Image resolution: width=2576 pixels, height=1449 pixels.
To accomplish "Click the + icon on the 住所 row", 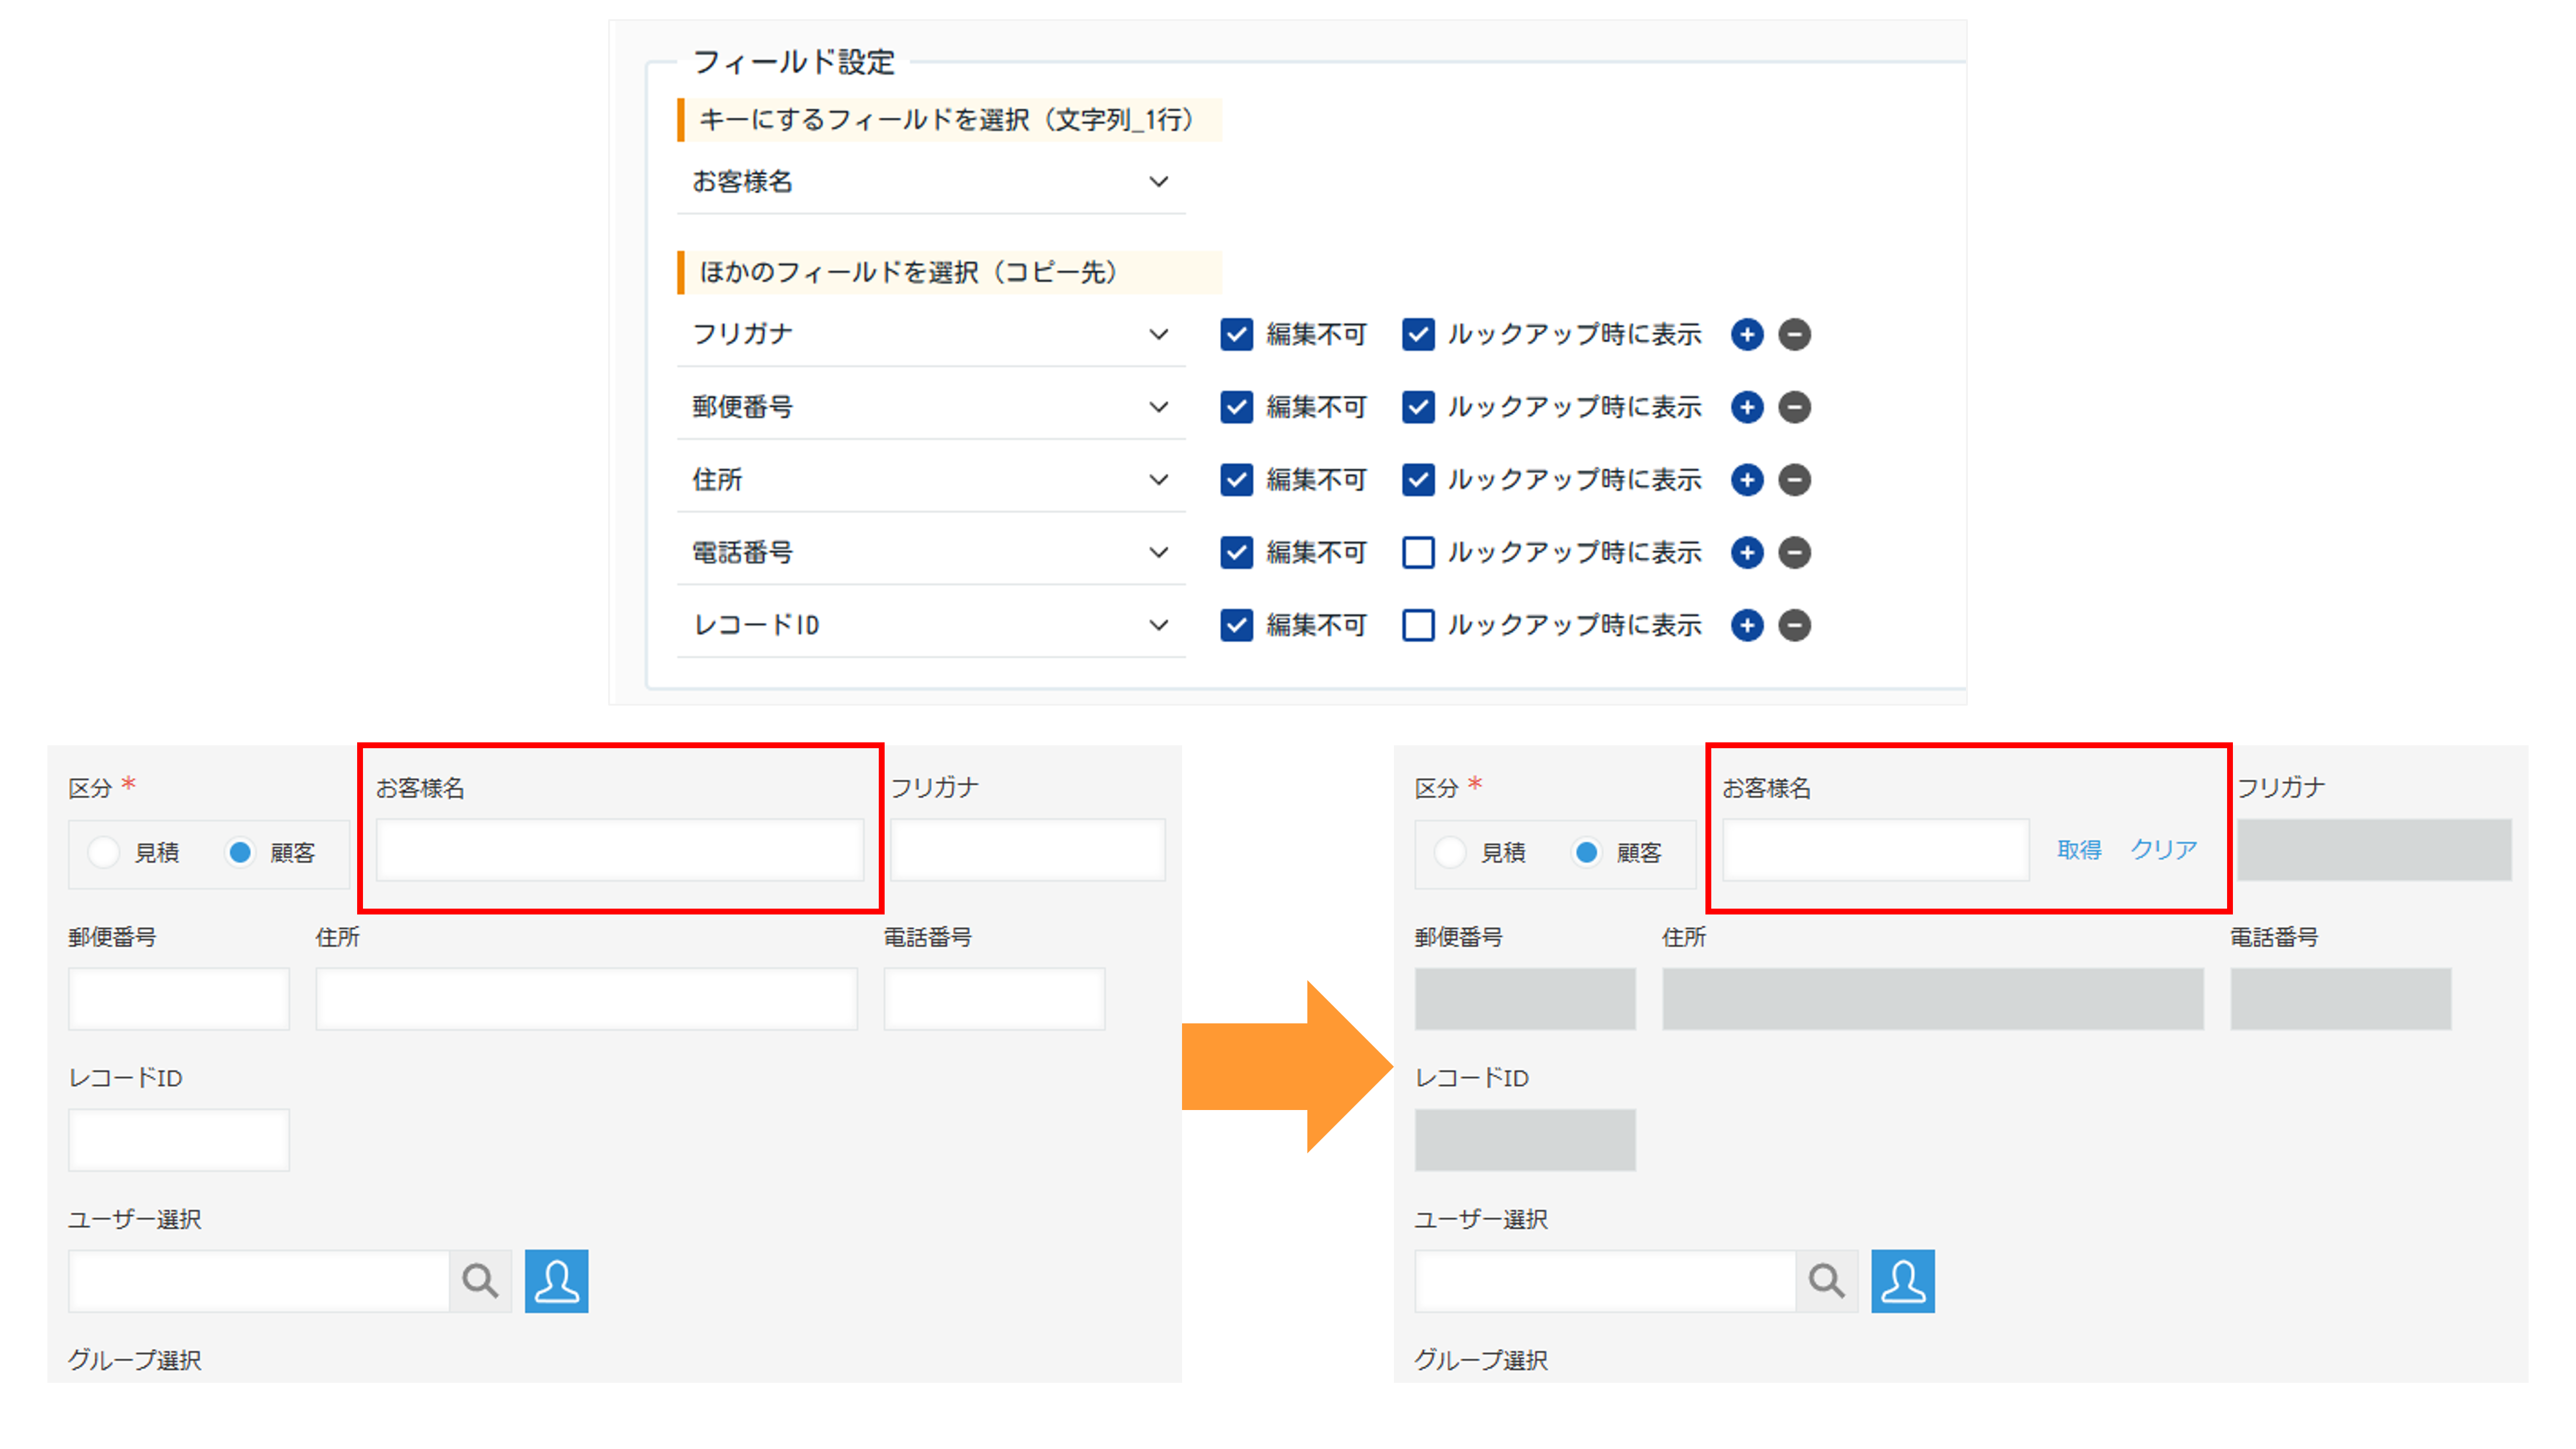I will tap(1747, 479).
